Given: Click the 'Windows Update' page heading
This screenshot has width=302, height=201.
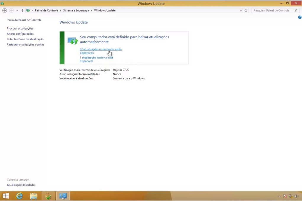Looking at the screenshot, I should (73, 22).
